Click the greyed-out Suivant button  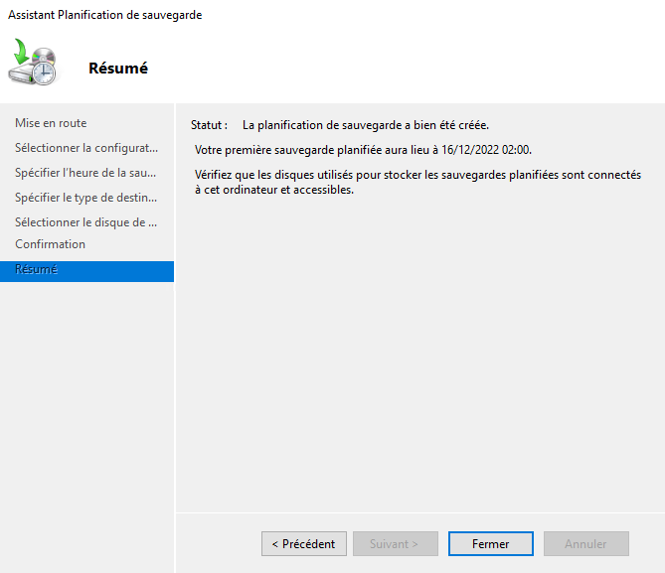pyautogui.click(x=396, y=544)
